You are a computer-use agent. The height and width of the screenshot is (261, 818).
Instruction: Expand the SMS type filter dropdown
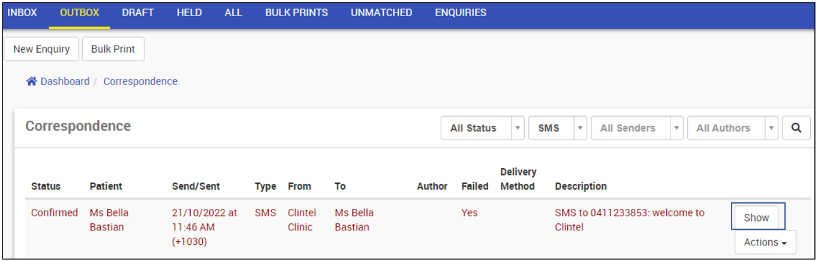(557, 128)
